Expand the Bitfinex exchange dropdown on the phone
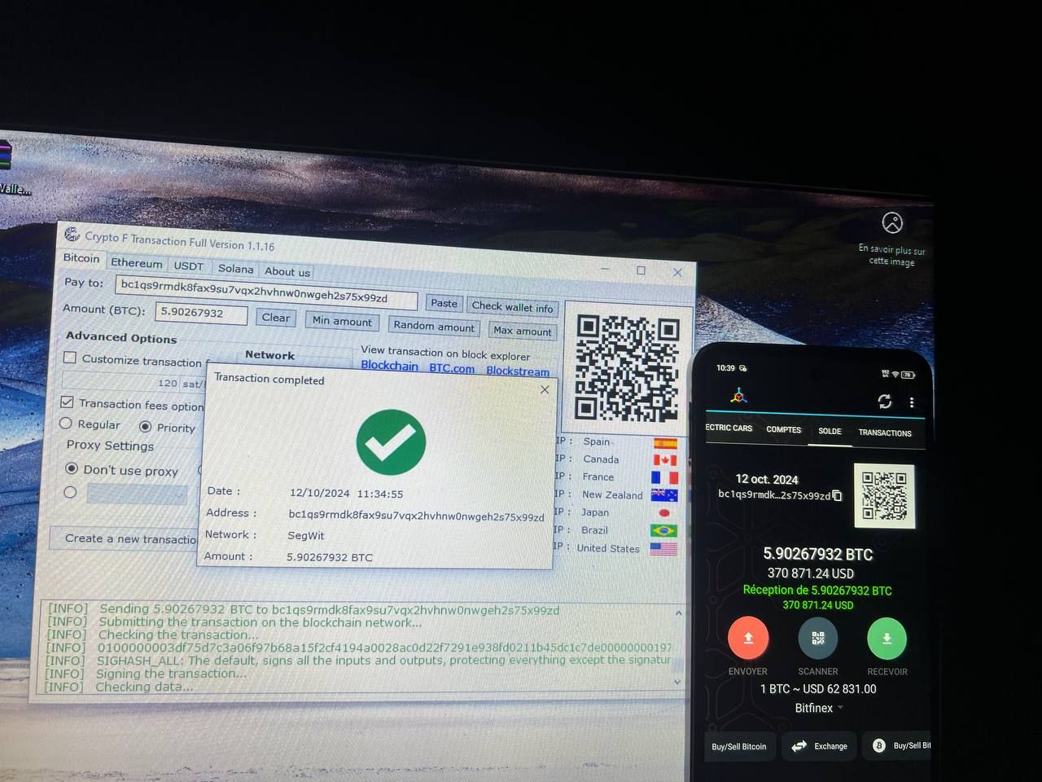1042x782 pixels. tap(818, 708)
